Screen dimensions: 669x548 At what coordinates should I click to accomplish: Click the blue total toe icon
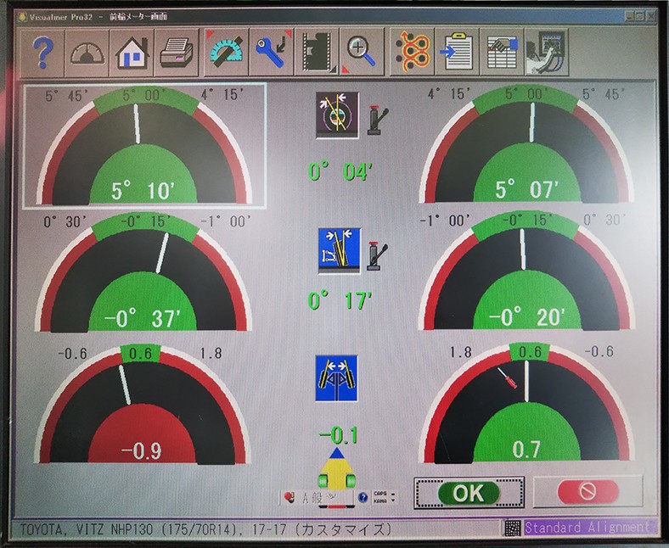[x=332, y=377]
